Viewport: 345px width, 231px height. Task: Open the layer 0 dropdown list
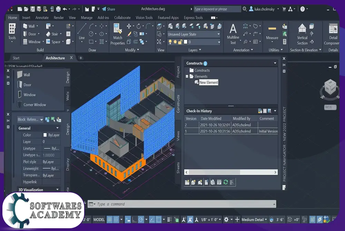[219, 42]
